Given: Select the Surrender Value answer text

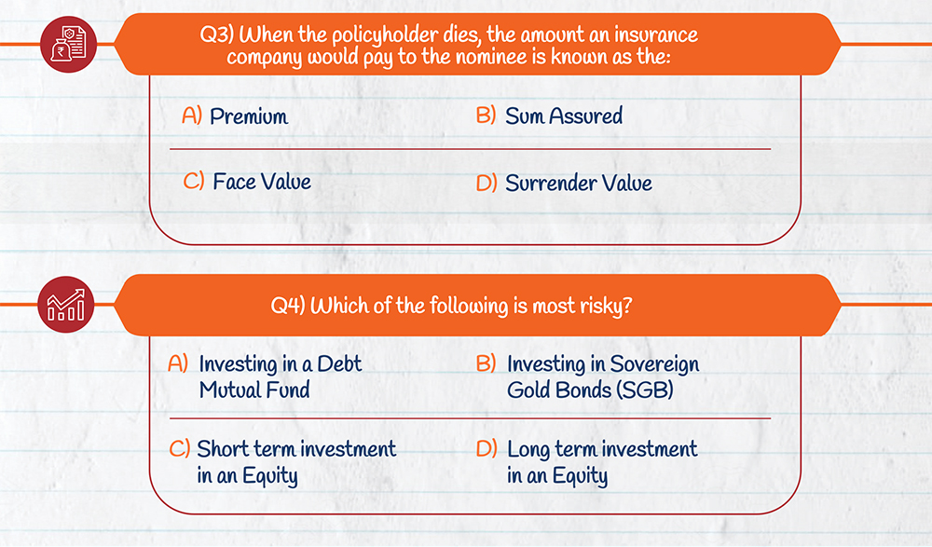Looking at the screenshot, I should (x=579, y=184).
